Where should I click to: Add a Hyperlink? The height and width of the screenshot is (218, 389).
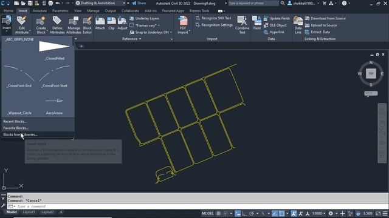274,32
